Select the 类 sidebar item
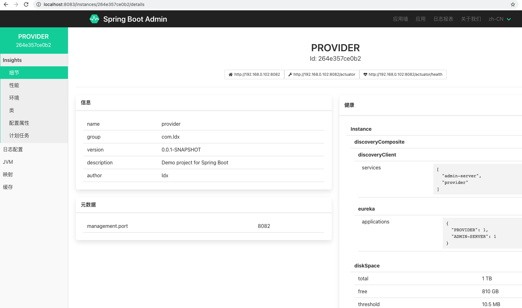This screenshot has height=308, width=522. [x=34, y=110]
